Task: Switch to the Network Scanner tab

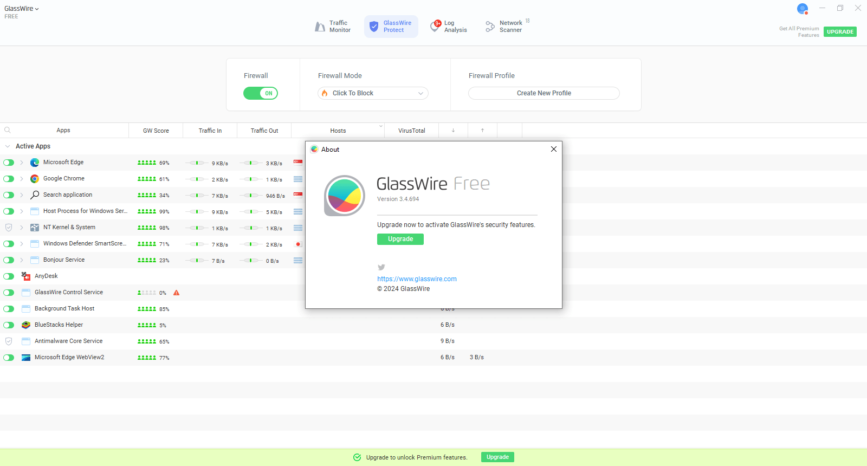Action: pyautogui.click(x=507, y=27)
